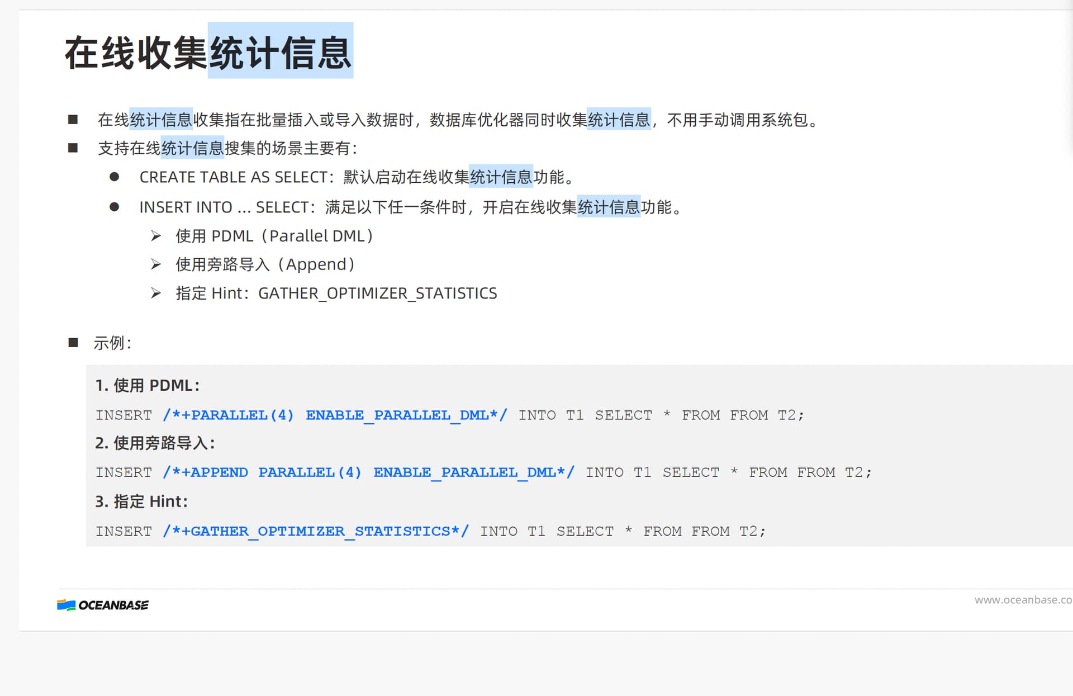The height and width of the screenshot is (696, 1073).
Task: Click the round bullet before CREATE TABLE AS SELECT
Action: (x=115, y=177)
